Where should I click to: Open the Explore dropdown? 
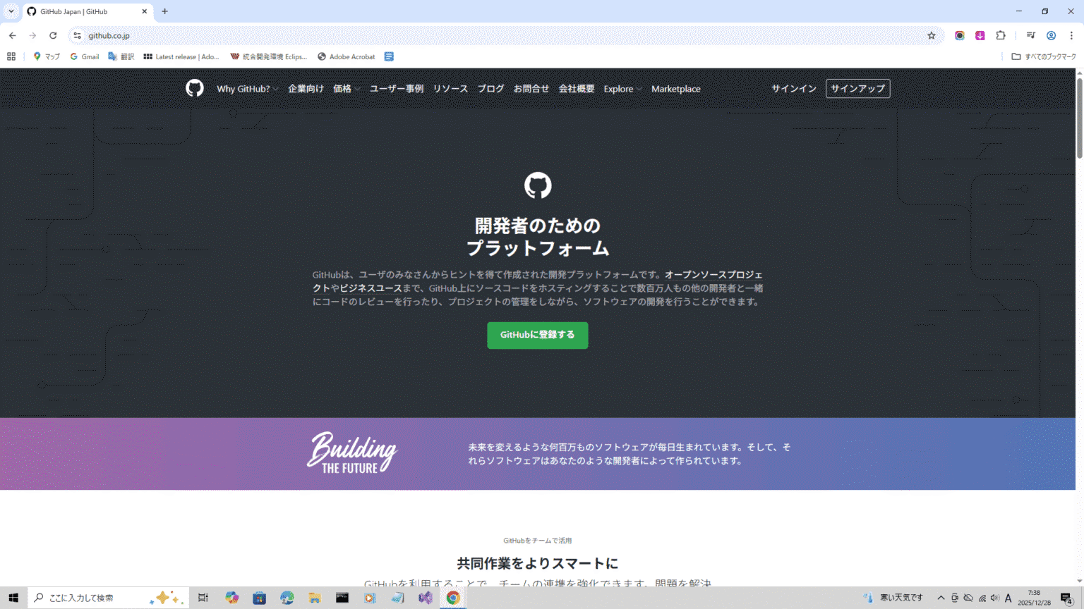[620, 88]
